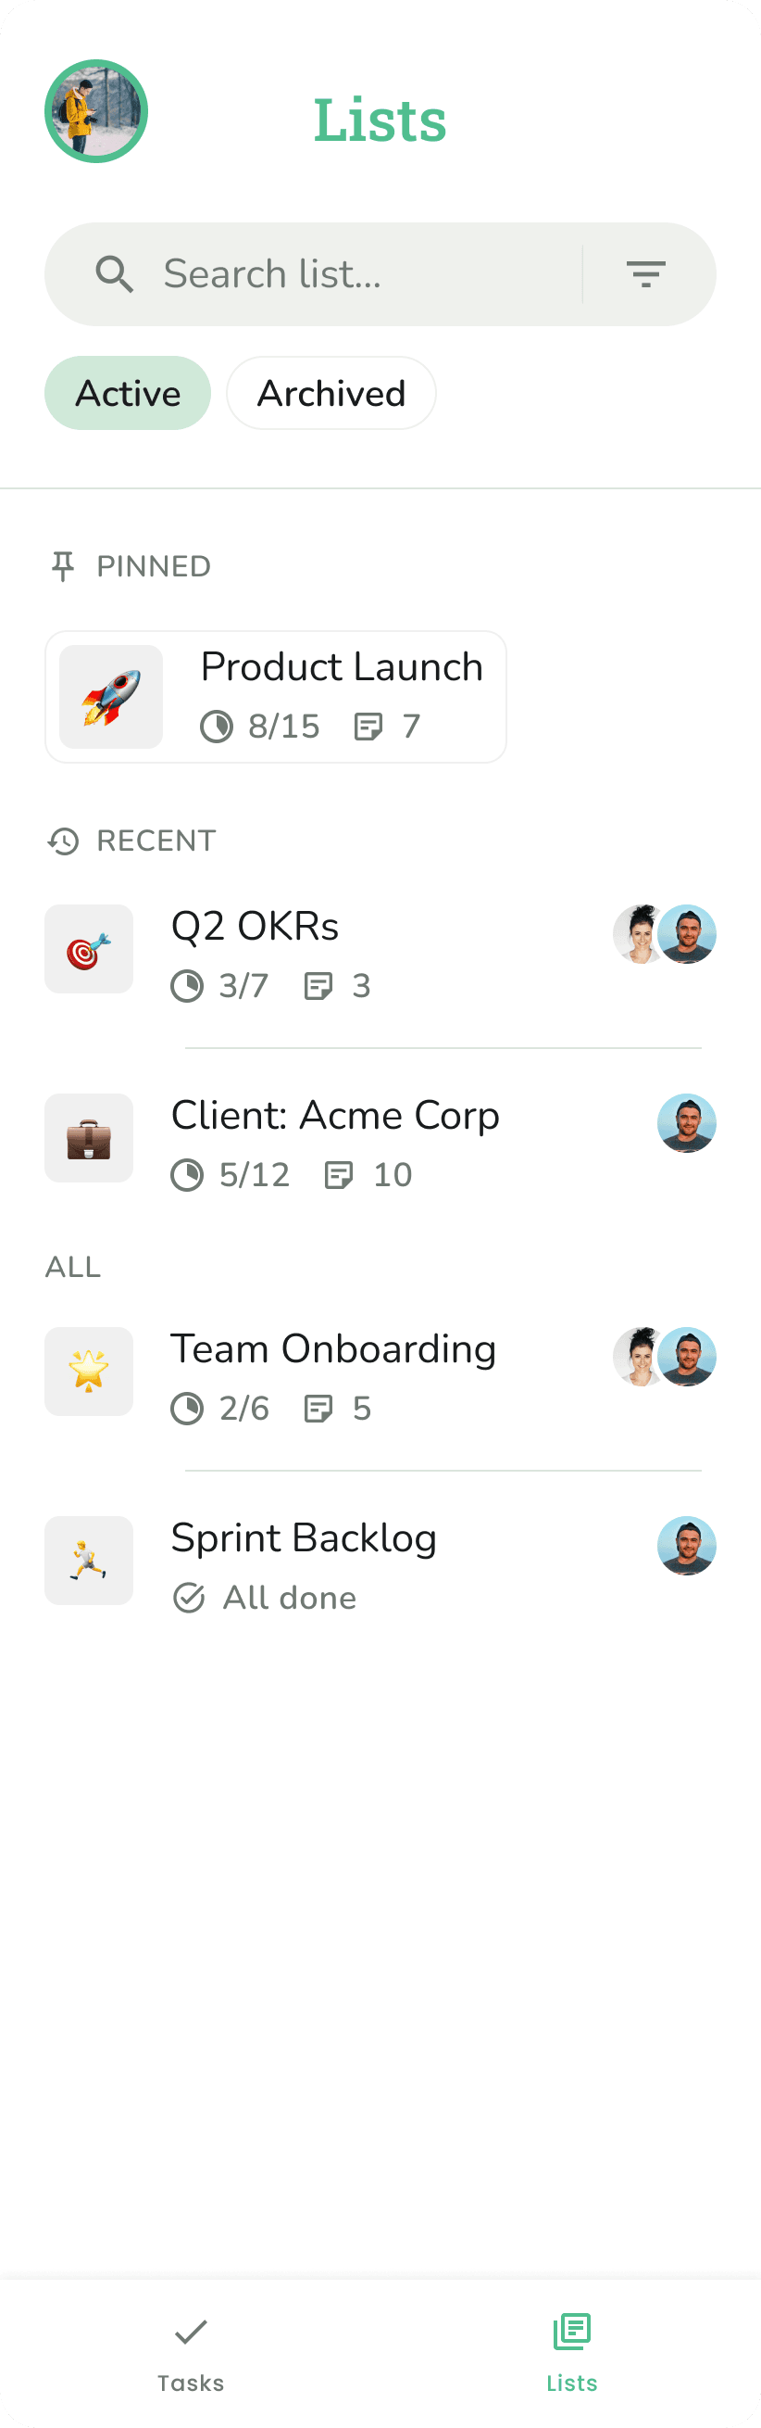This screenshot has width=761, height=2428.
Task: Click the history icon next to RECENT
Action: (x=64, y=841)
